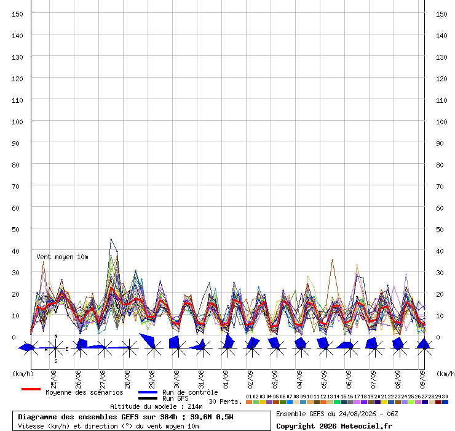This screenshot has width=455, height=431.
Task: Click the wind direction rose above 30/08
Action: (178, 348)
